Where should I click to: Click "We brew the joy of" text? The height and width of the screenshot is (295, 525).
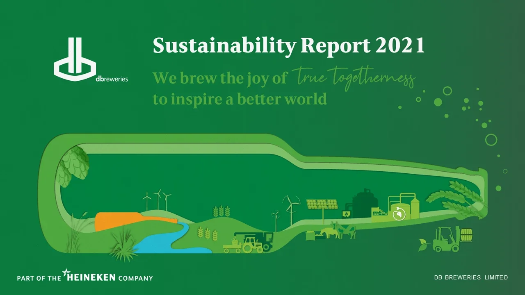[x=219, y=78]
